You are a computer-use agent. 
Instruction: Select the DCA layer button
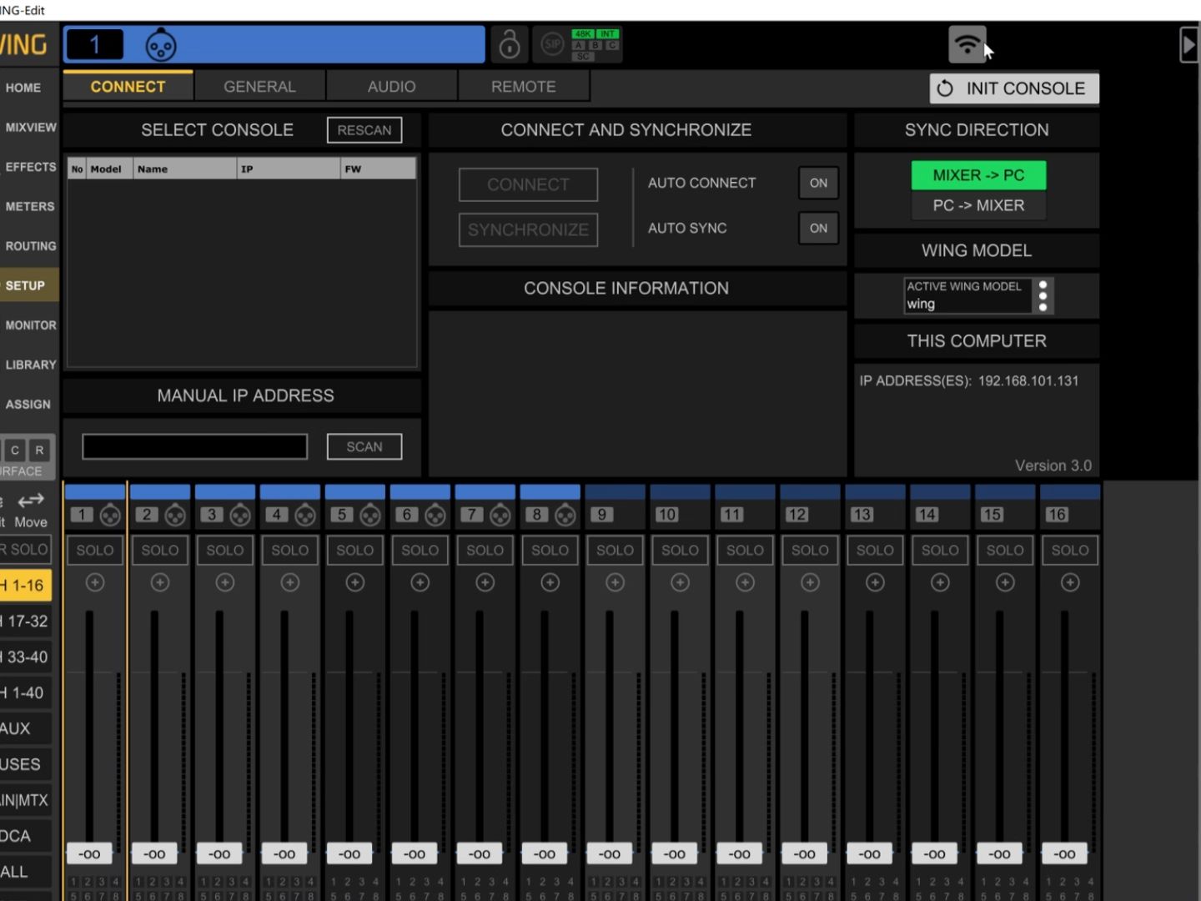point(26,836)
